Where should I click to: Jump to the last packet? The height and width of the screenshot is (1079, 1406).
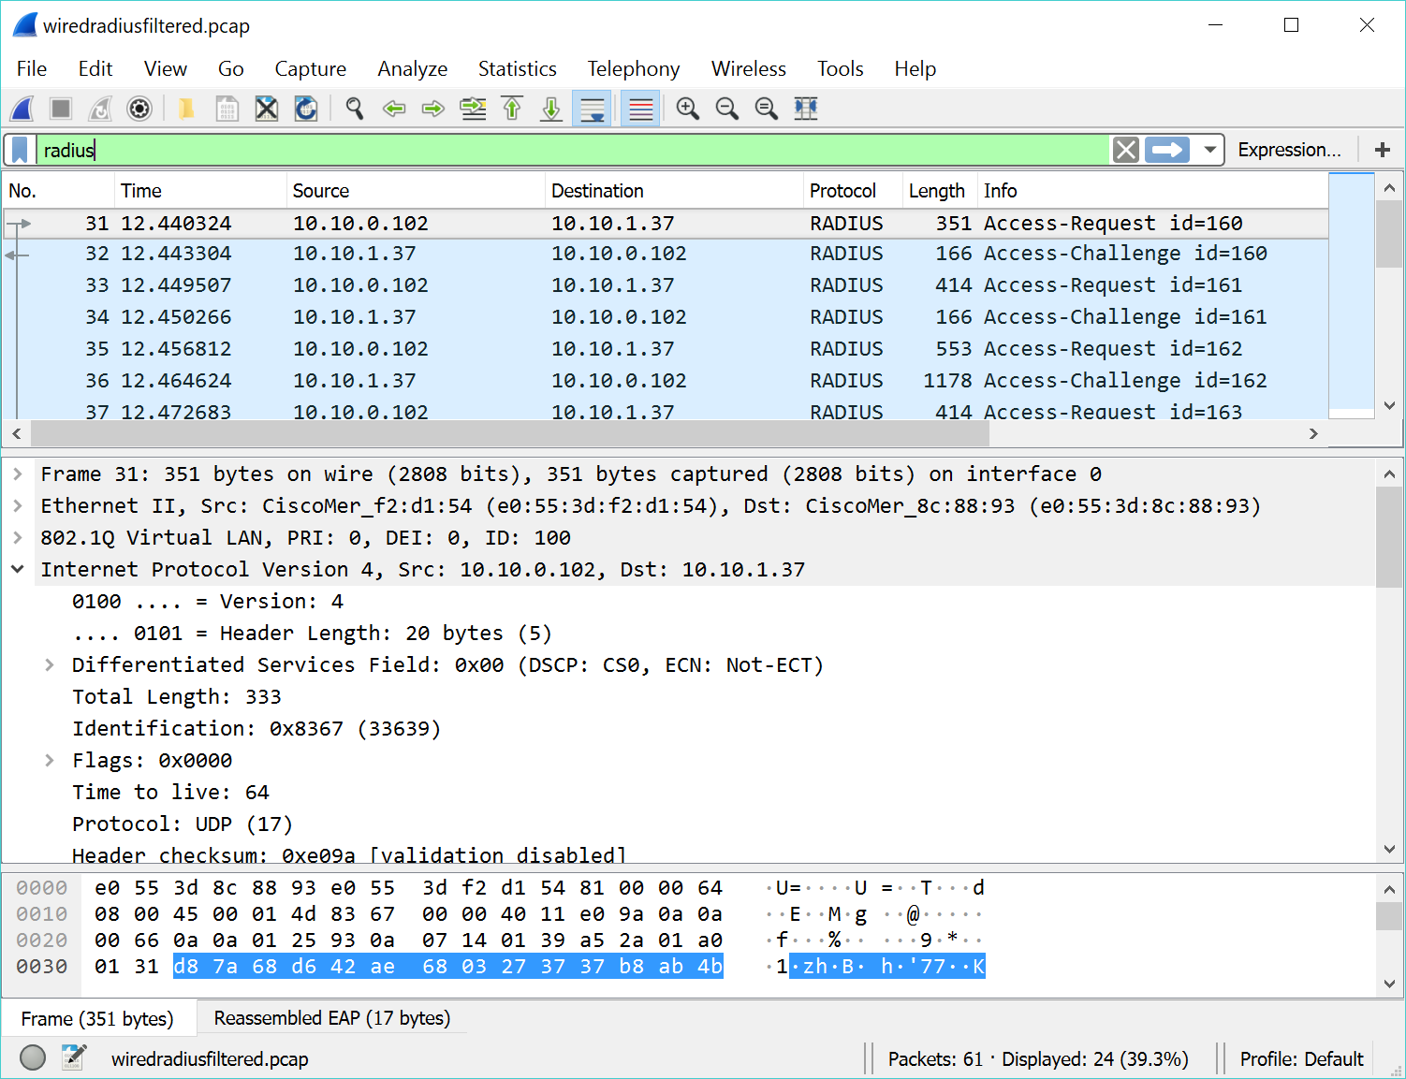pos(551,109)
